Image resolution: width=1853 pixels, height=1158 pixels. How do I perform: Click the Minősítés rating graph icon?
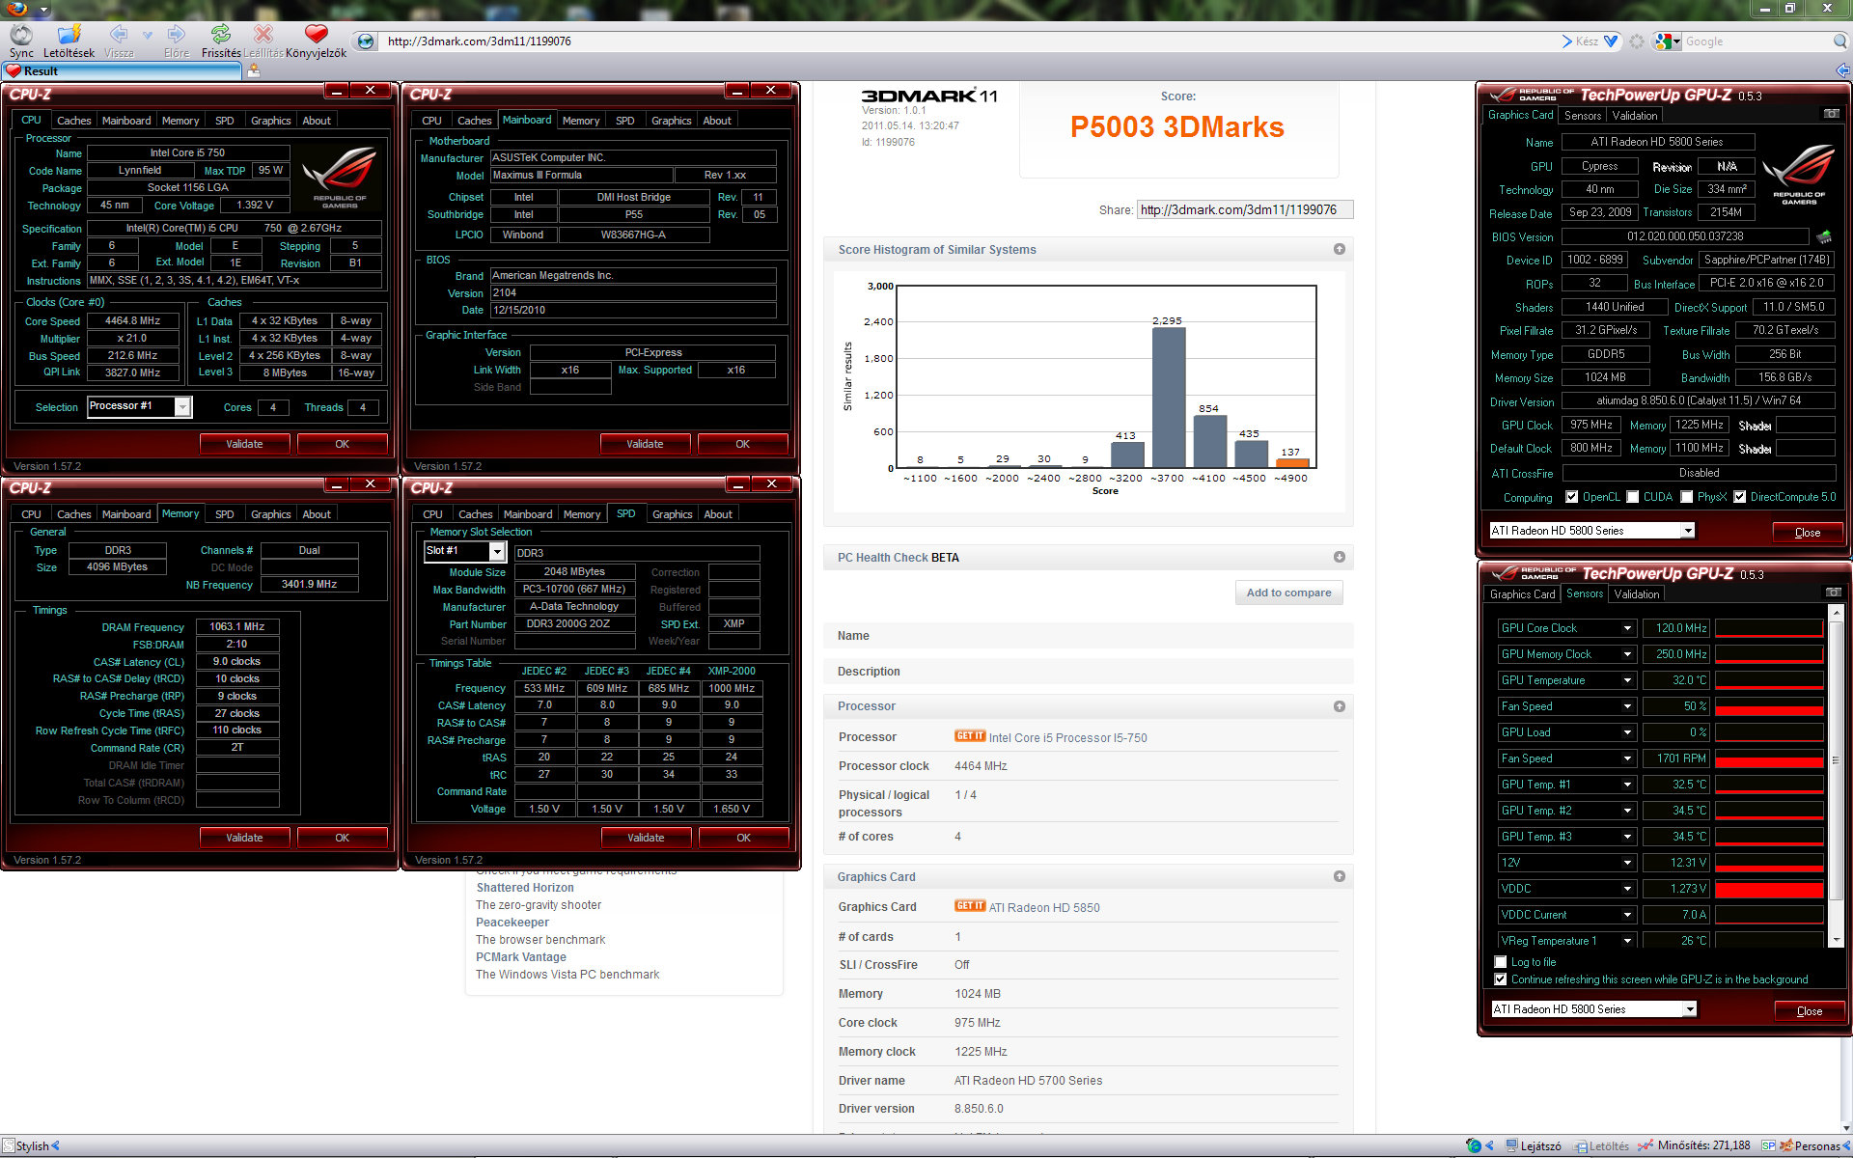1646,1145
